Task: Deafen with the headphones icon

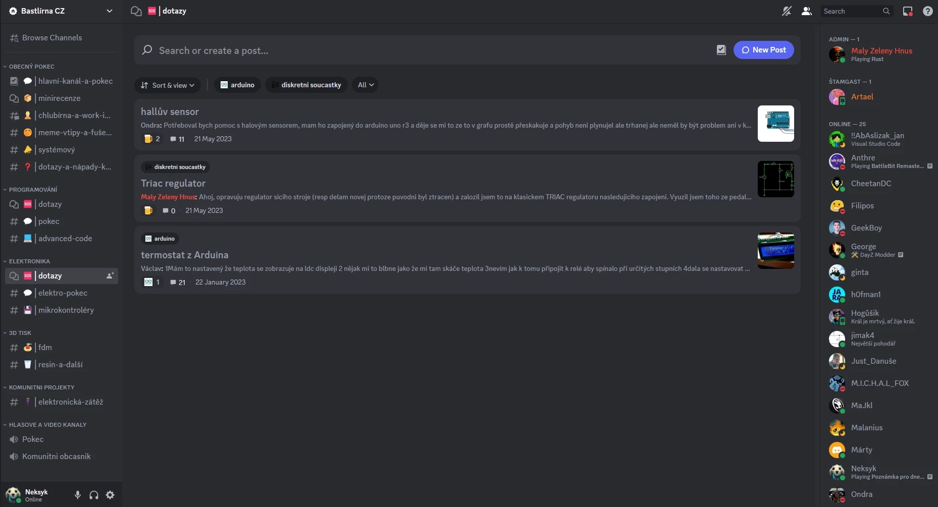Action: click(x=94, y=495)
